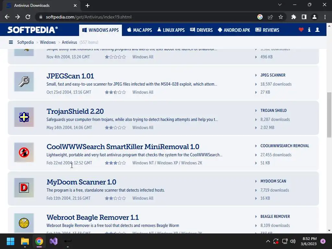Switch to the Linux Apps tab
Viewport: 332px width, 249px height.
pyautogui.click(x=171, y=30)
